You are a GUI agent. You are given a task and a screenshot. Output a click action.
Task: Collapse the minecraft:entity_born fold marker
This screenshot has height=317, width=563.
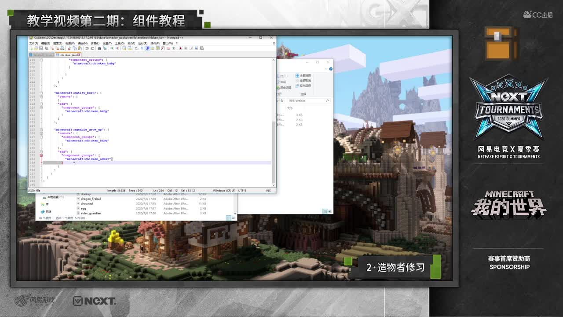coord(41,93)
